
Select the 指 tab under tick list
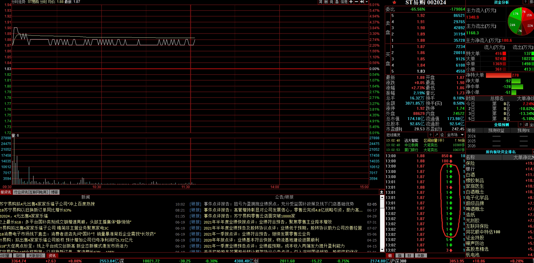pos(399,256)
